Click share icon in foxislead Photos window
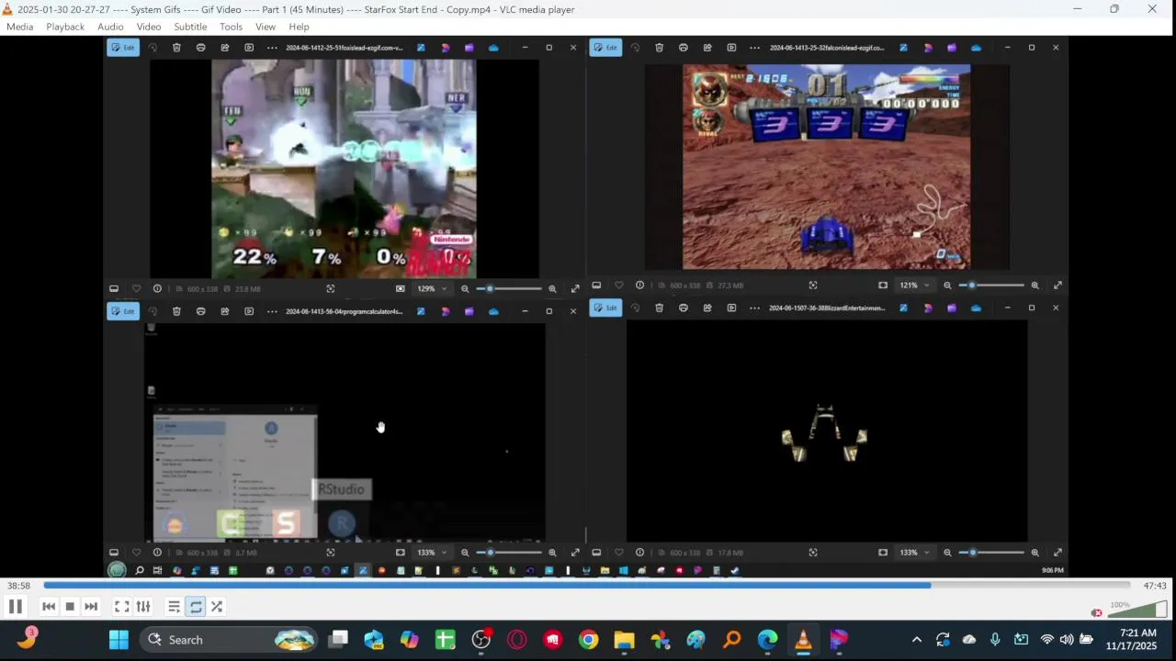The width and height of the screenshot is (1176, 661). (224, 48)
